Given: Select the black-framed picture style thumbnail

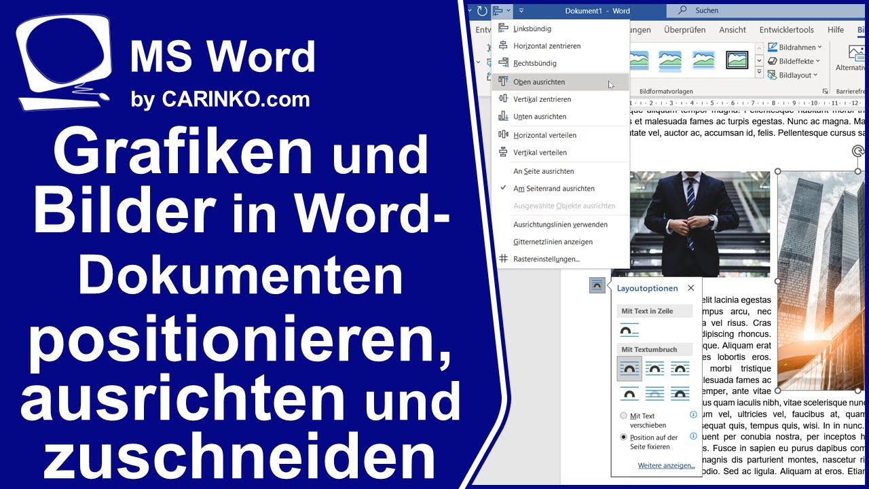Looking at the screenshot, I should coord(737,60).
